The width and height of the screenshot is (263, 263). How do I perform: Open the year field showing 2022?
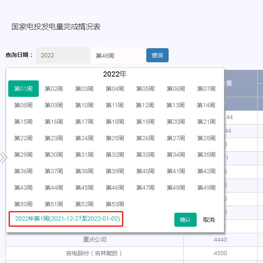[63, 55]
